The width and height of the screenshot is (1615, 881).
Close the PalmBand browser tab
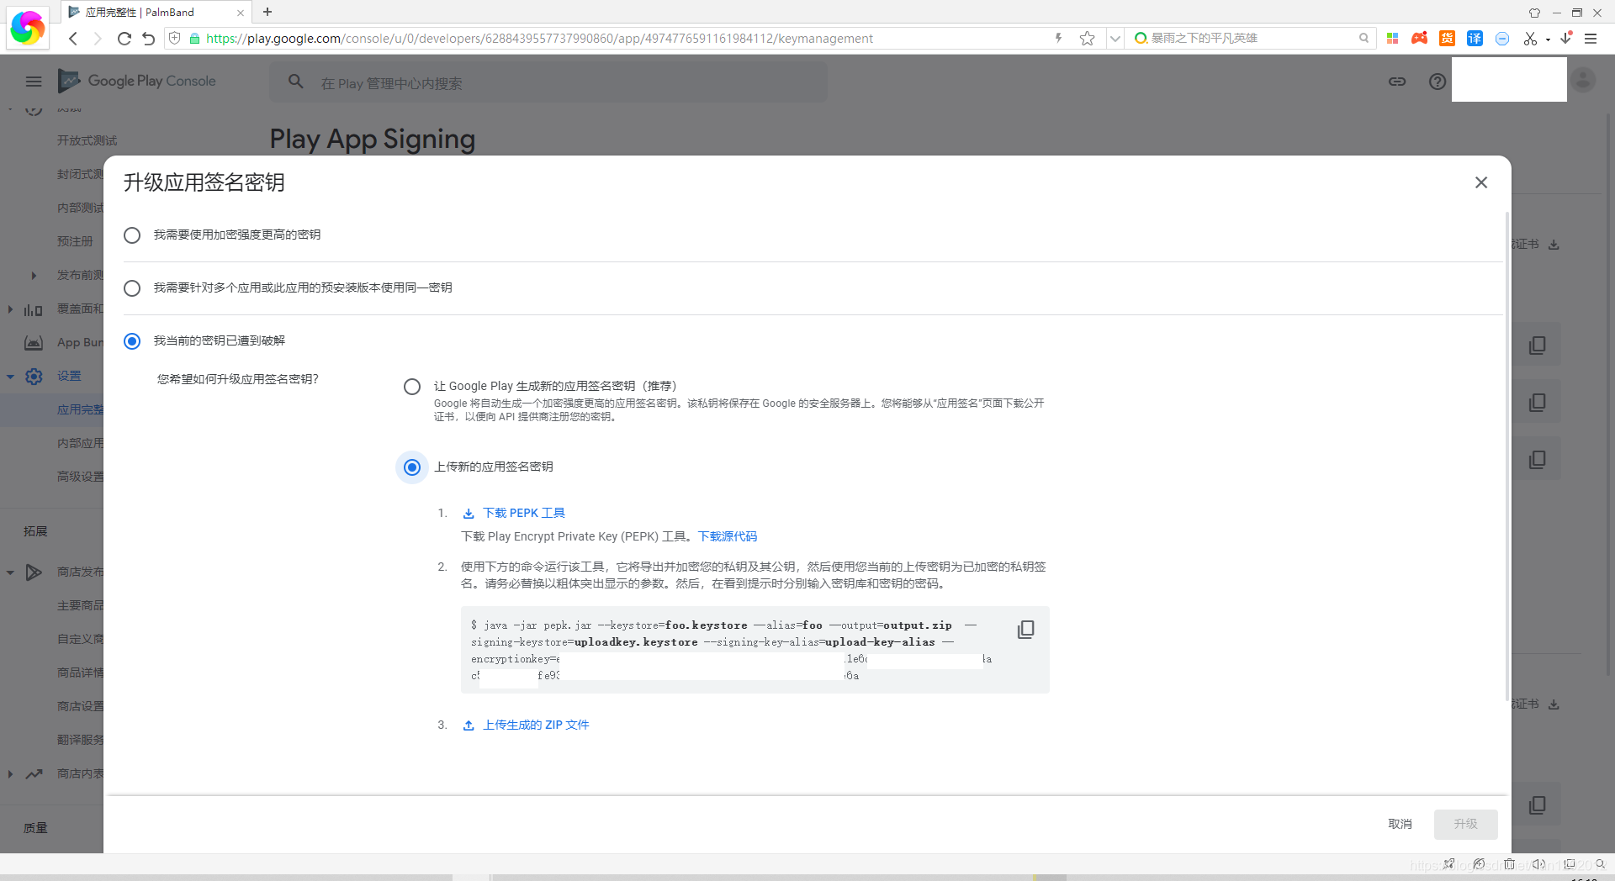(241, 13)
